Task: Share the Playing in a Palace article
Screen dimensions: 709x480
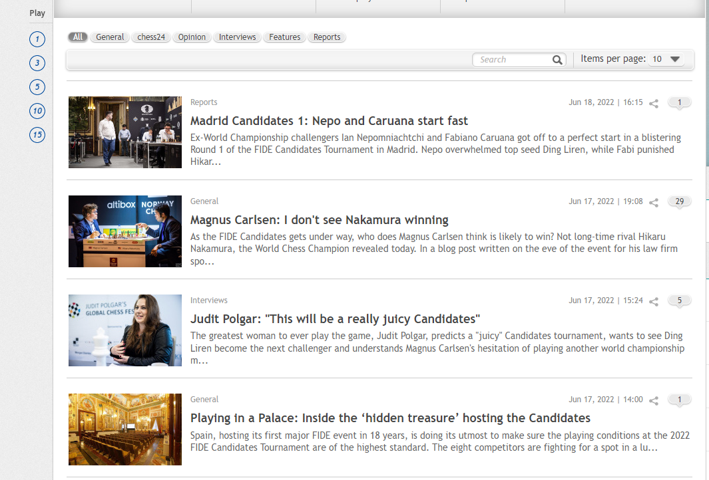Action: (653, 400)
